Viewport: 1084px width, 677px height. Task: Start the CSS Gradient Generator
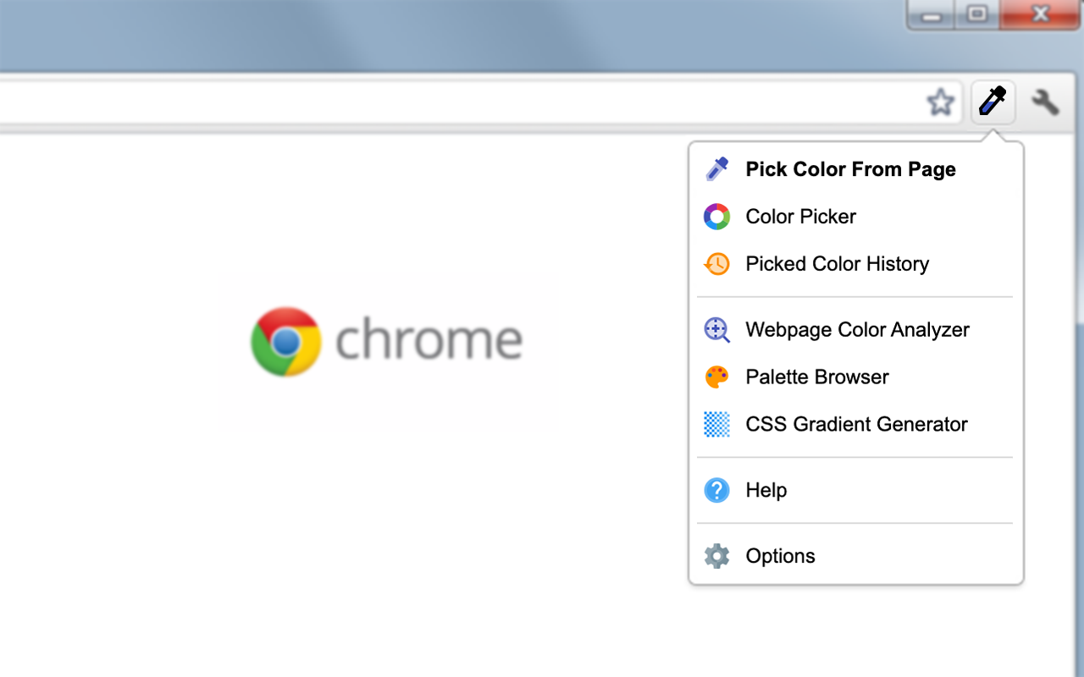[x=856, y=424]
